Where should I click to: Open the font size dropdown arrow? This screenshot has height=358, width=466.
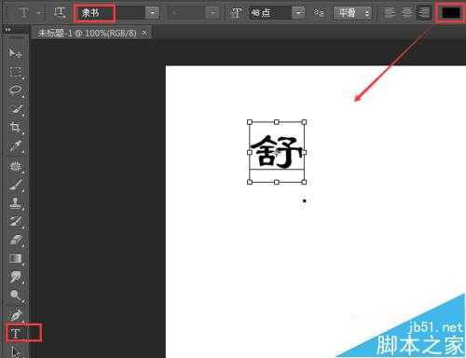pos(298,13)
